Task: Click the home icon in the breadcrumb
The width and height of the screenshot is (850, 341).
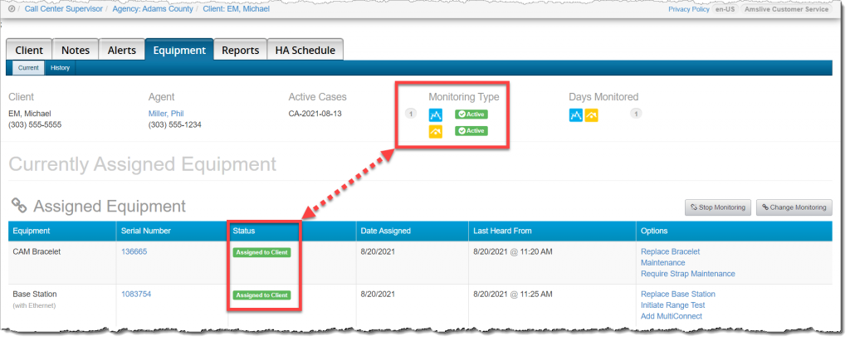Action: pos(12,9)
